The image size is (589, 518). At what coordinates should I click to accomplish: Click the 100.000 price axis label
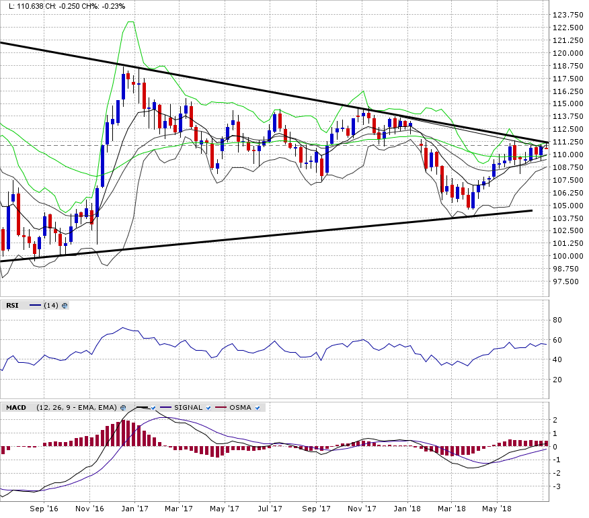(x=568, y=256)
